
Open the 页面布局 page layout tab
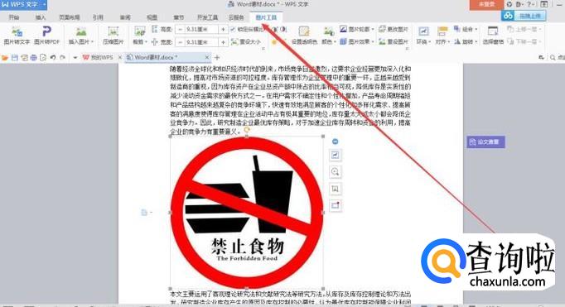point(70,17)
